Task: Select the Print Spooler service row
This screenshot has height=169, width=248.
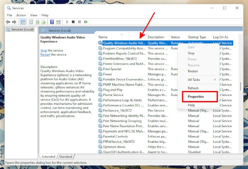Action: pyautogui.click(x=112, y=69)
